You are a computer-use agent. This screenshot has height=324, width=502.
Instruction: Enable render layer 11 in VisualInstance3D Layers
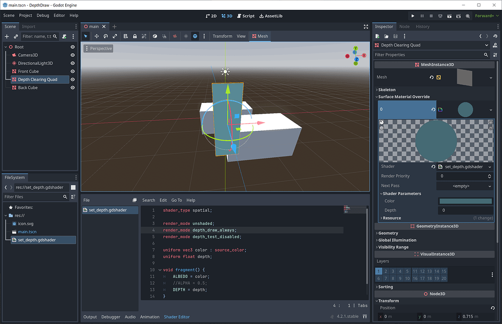click(x=415, y=271)
